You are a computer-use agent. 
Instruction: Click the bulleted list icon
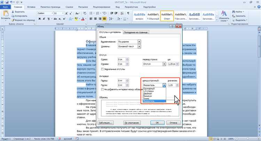pos(91,13)
